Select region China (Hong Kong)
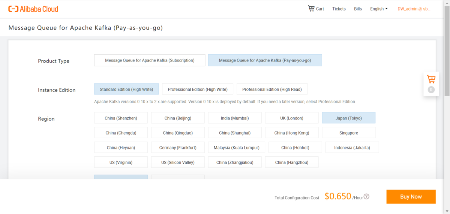450x214 pixels. 292,133
